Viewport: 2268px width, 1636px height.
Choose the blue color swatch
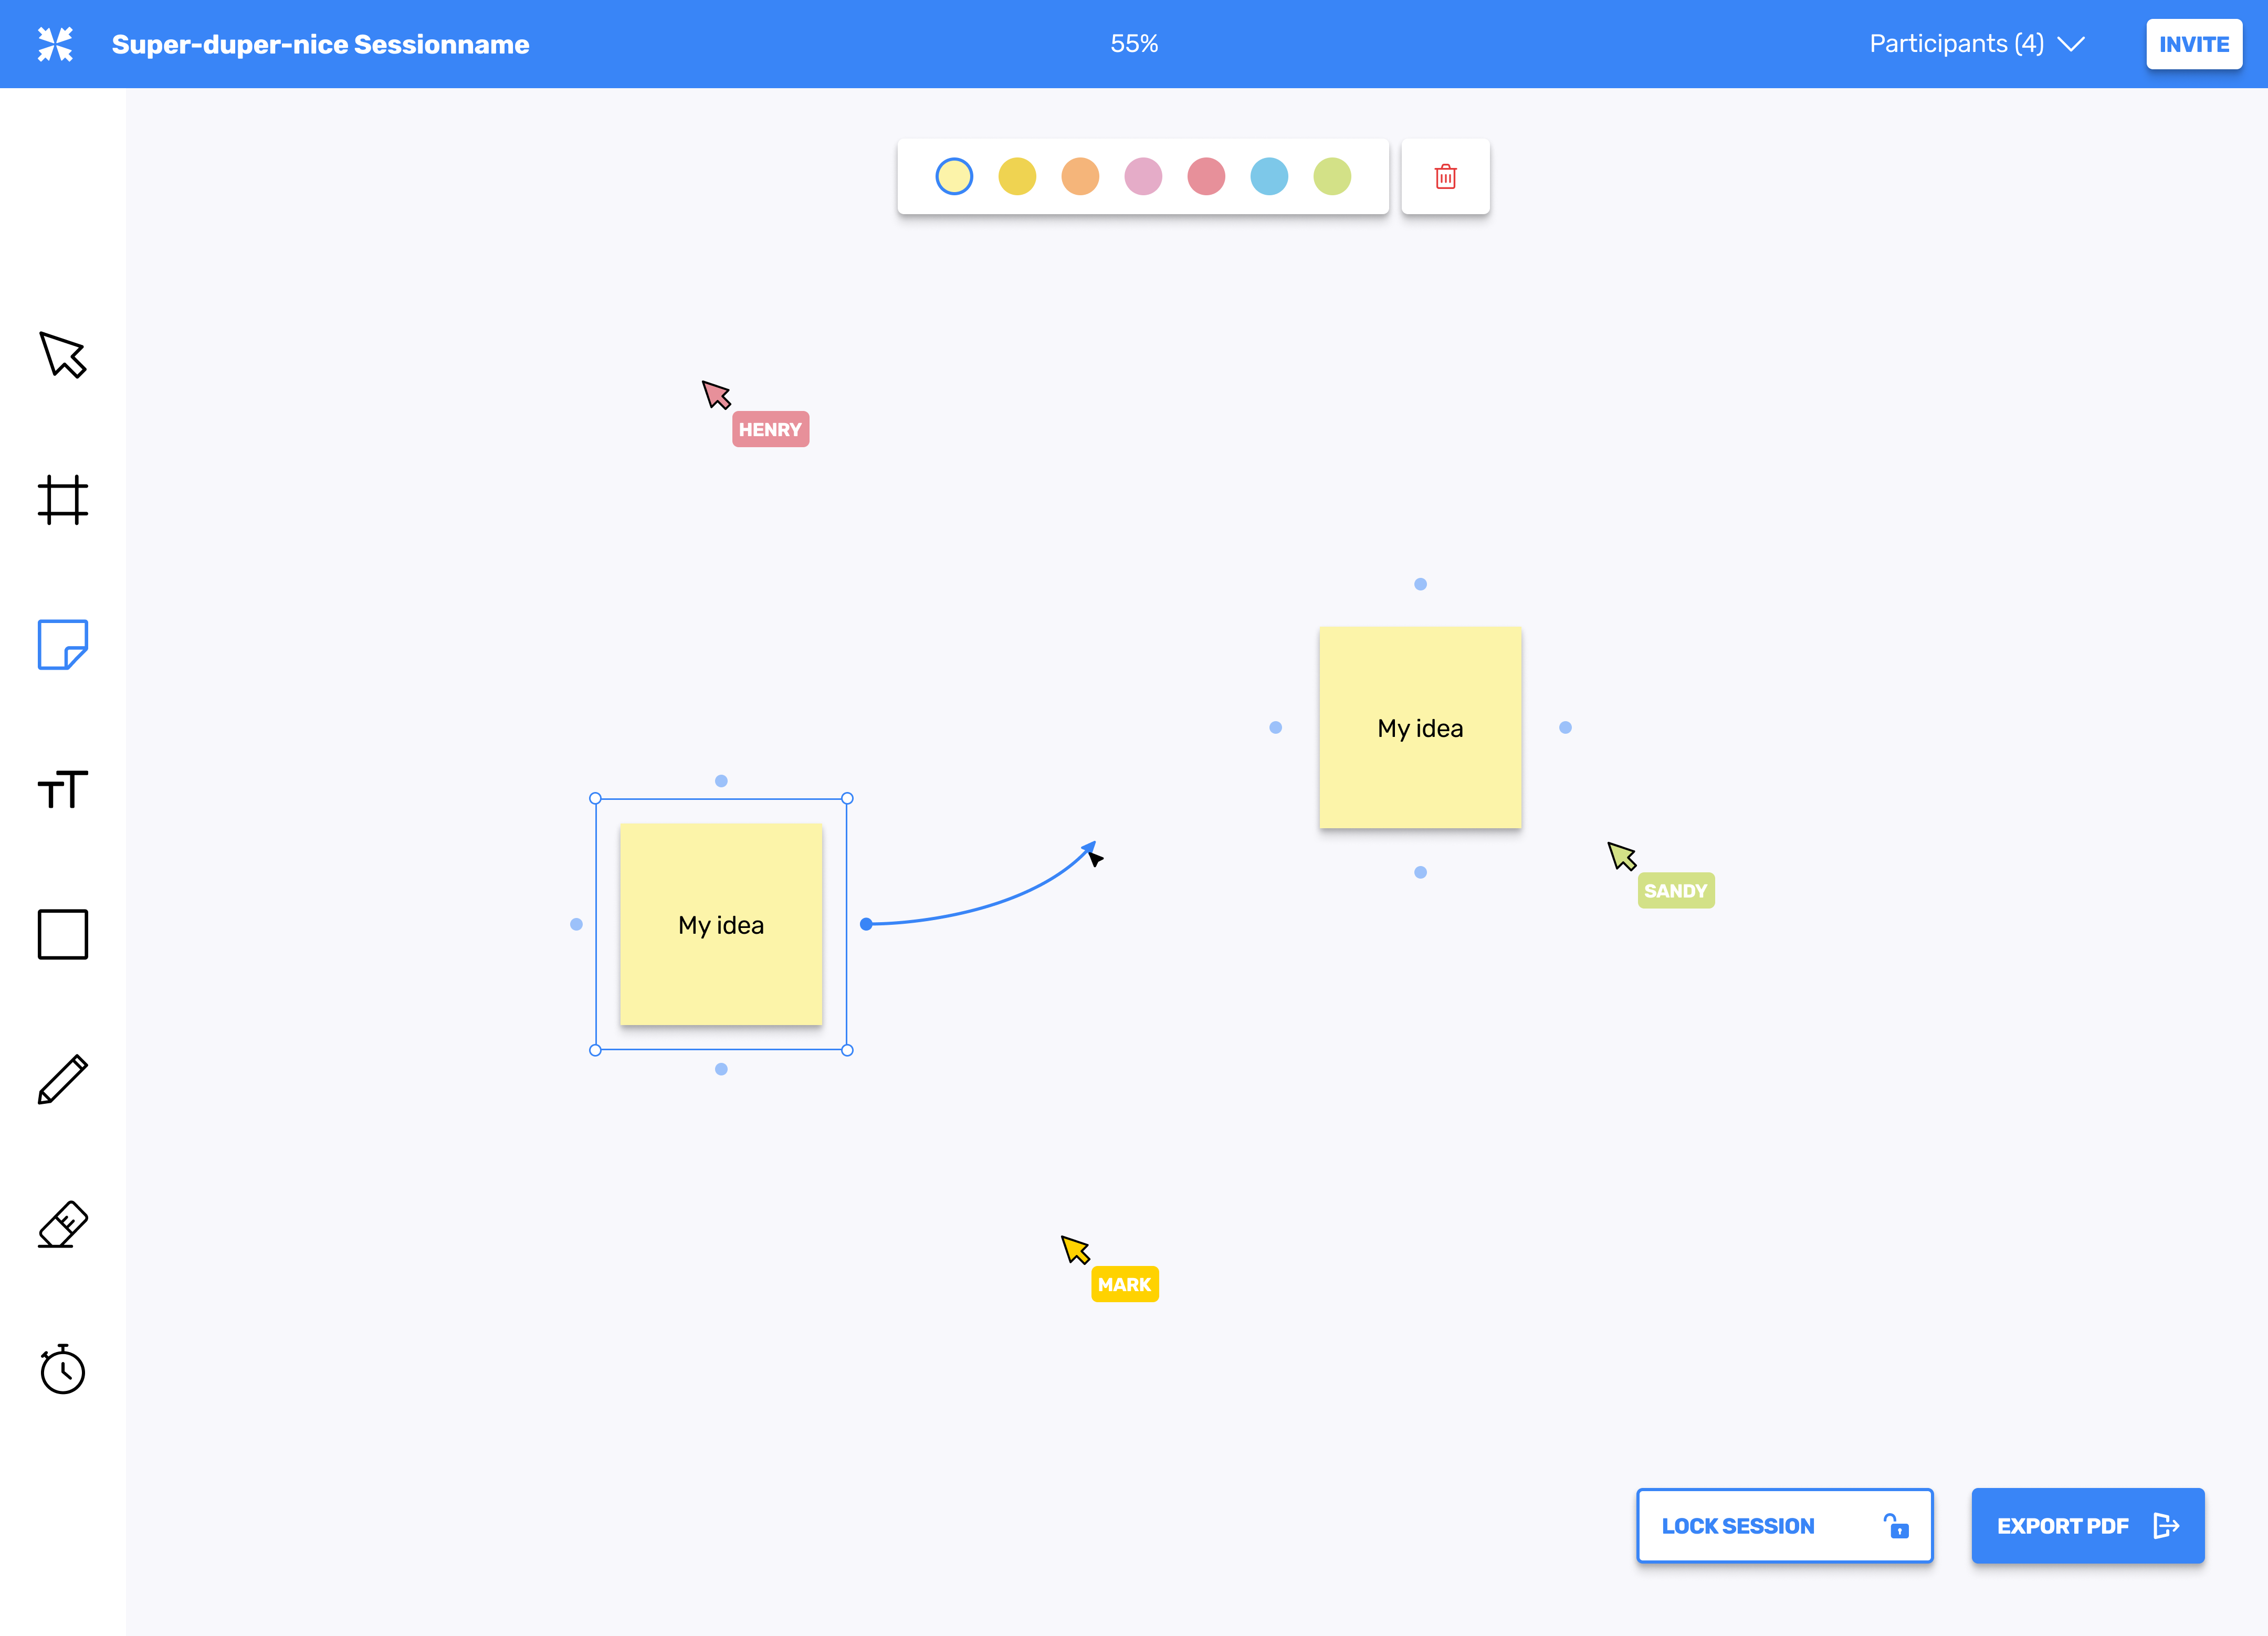(x=1269, y=177)
